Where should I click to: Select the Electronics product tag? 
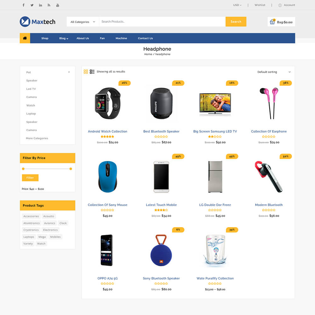tap(50, 230)
